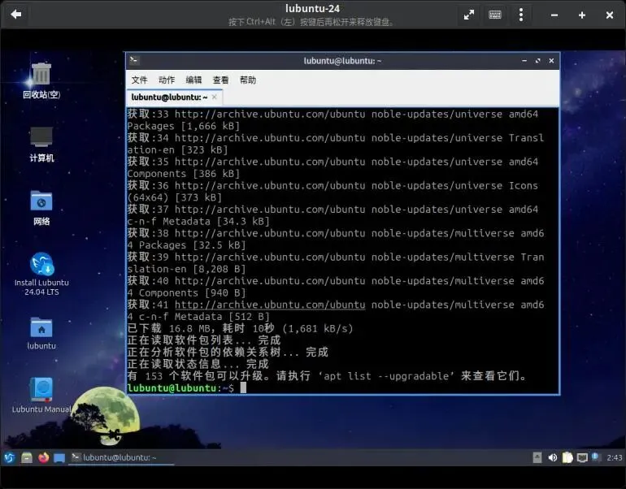The width and height of the screenshot is (626, 489).
Task: Click the terminal window title bar icon
Action: coord(134,60)
